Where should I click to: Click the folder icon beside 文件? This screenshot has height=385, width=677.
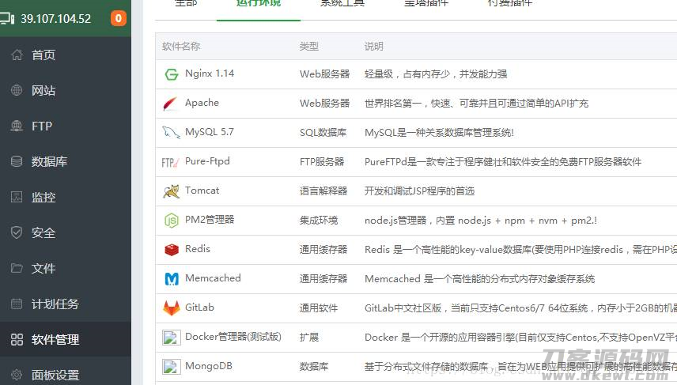click(17, 268)
